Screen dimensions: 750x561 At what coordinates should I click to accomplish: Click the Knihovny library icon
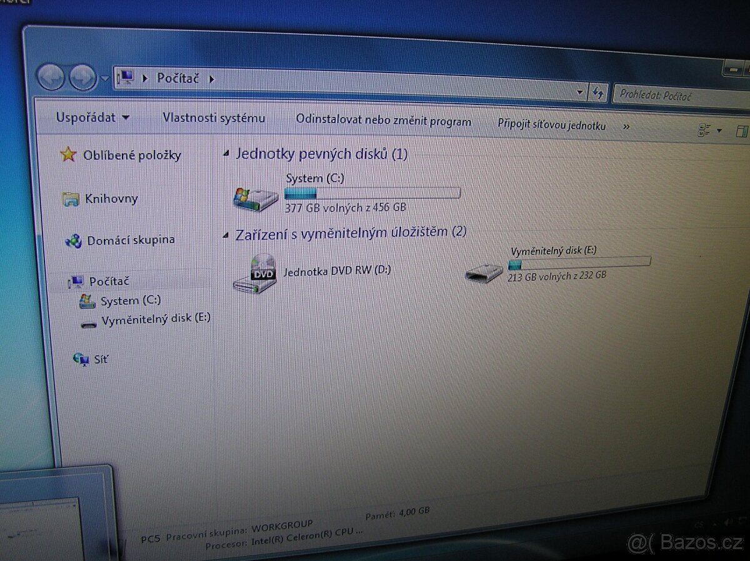71,199
